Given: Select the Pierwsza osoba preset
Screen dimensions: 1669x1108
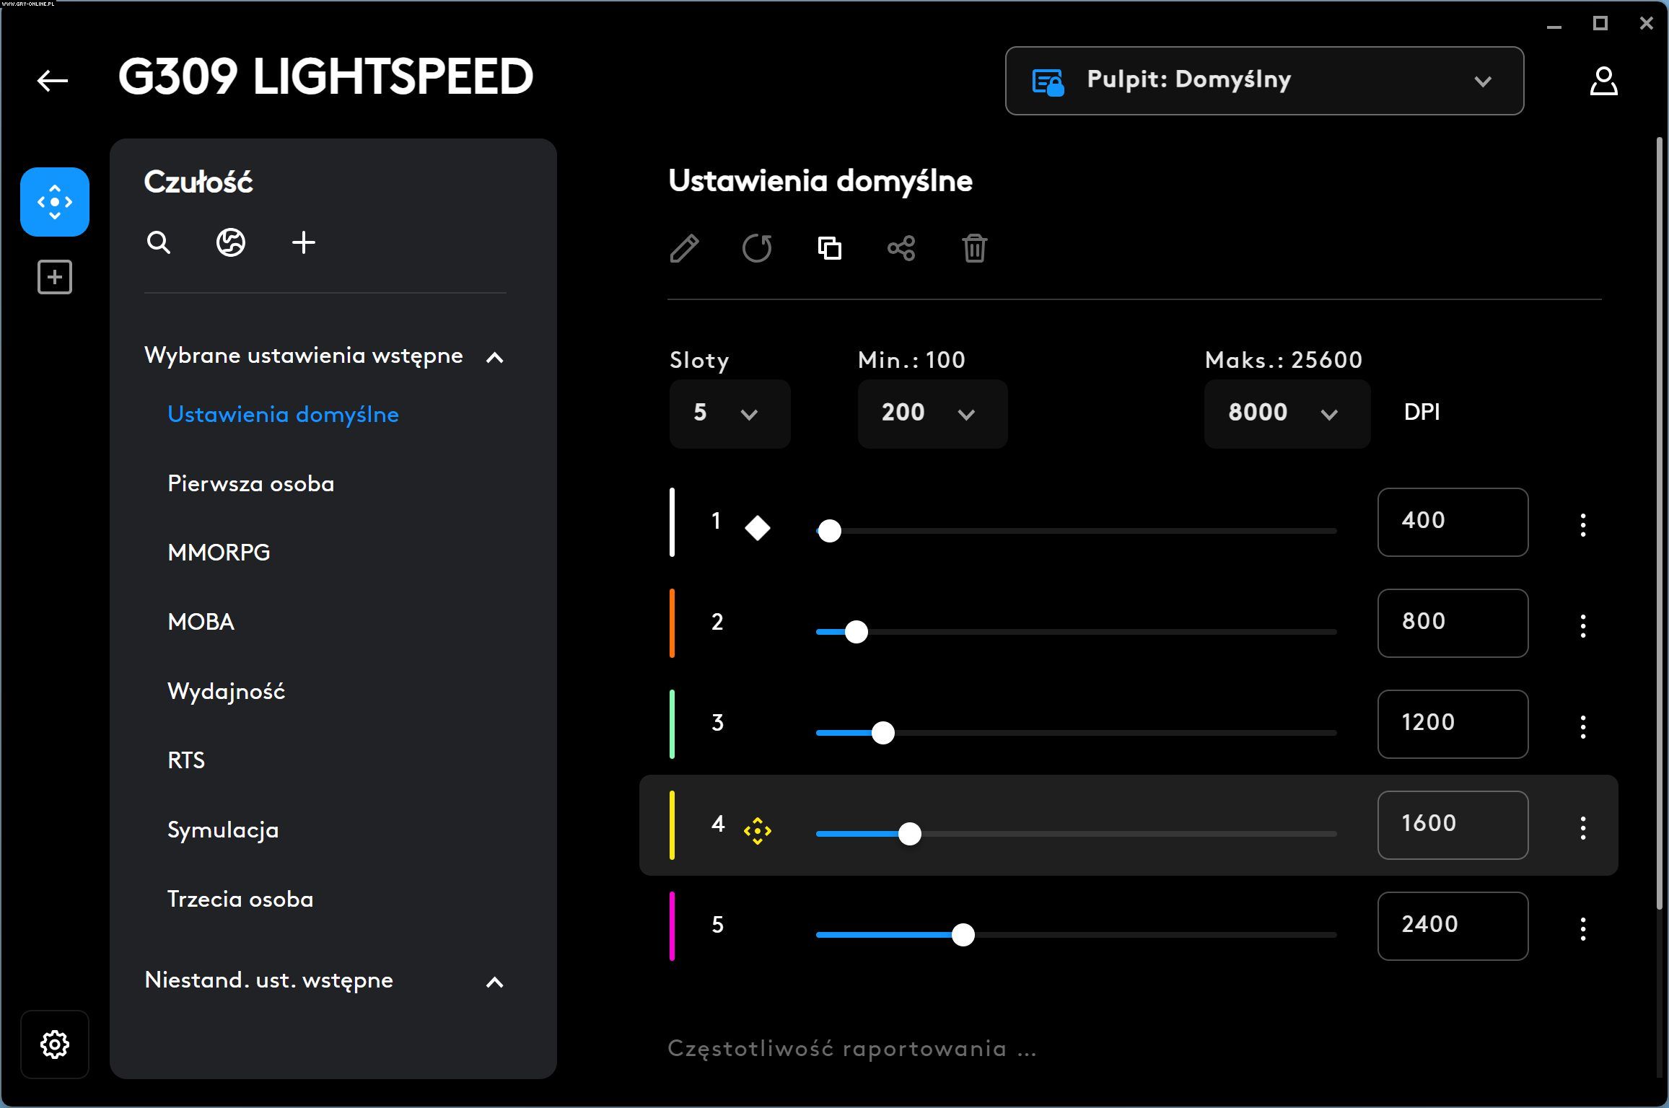Looking at the screenshot, I should (x=250, y=483).
